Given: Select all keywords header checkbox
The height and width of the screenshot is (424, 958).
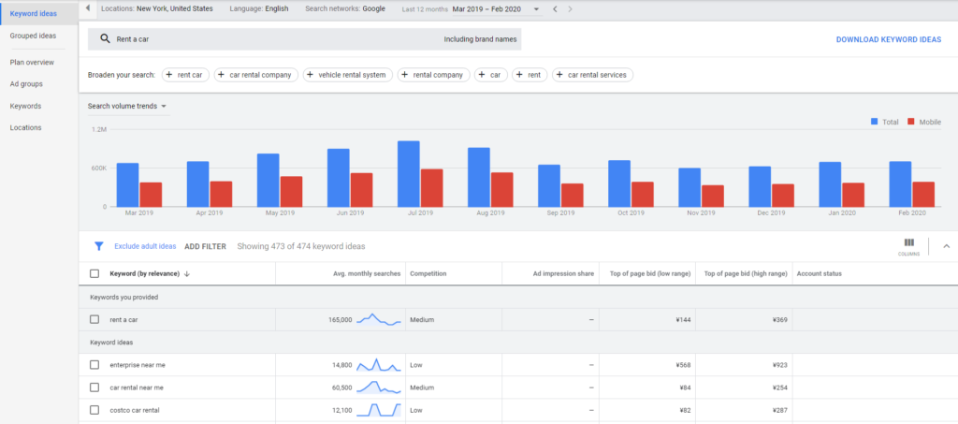Looking at the screenshot, I should pos(94,273).
